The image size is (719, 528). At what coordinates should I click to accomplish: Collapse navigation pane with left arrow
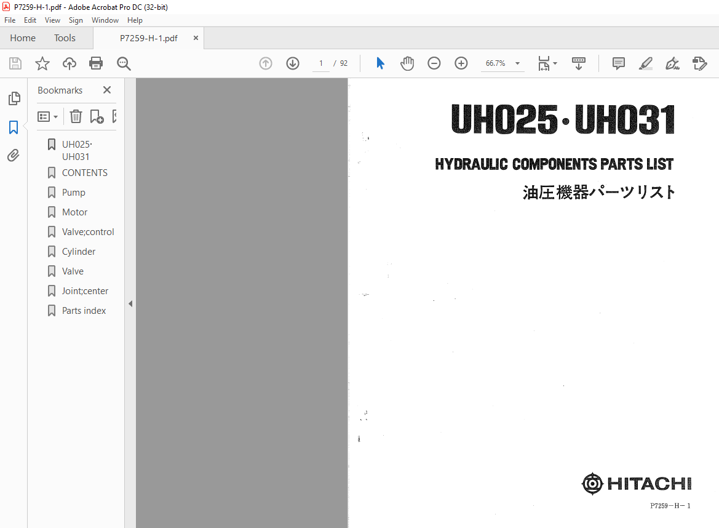130,303
